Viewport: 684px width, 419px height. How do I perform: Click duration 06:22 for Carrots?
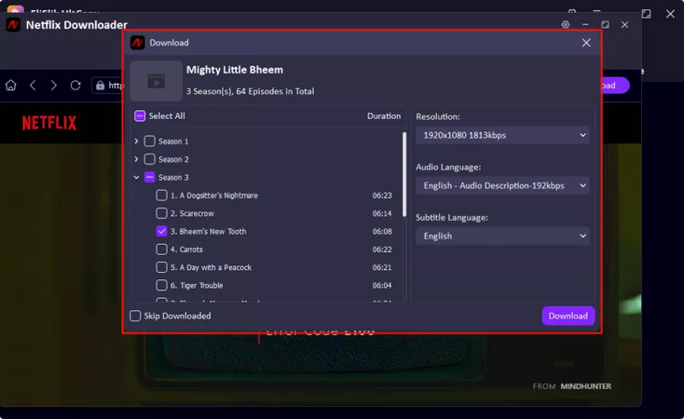point(382,250)
